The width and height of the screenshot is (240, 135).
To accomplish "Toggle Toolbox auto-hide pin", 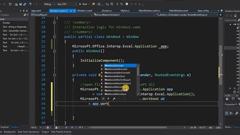I will coord(24,11).
